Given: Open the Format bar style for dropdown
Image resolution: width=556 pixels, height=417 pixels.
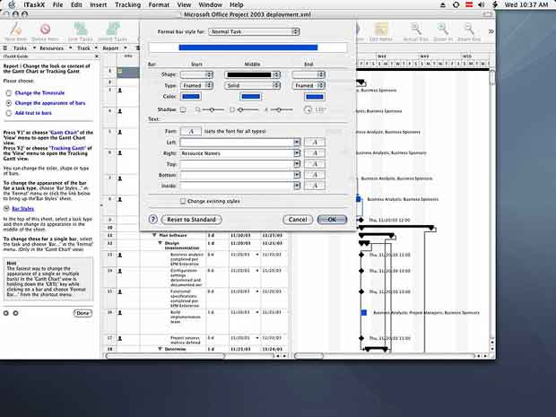Looking at the screenshot, I should 254,31.
